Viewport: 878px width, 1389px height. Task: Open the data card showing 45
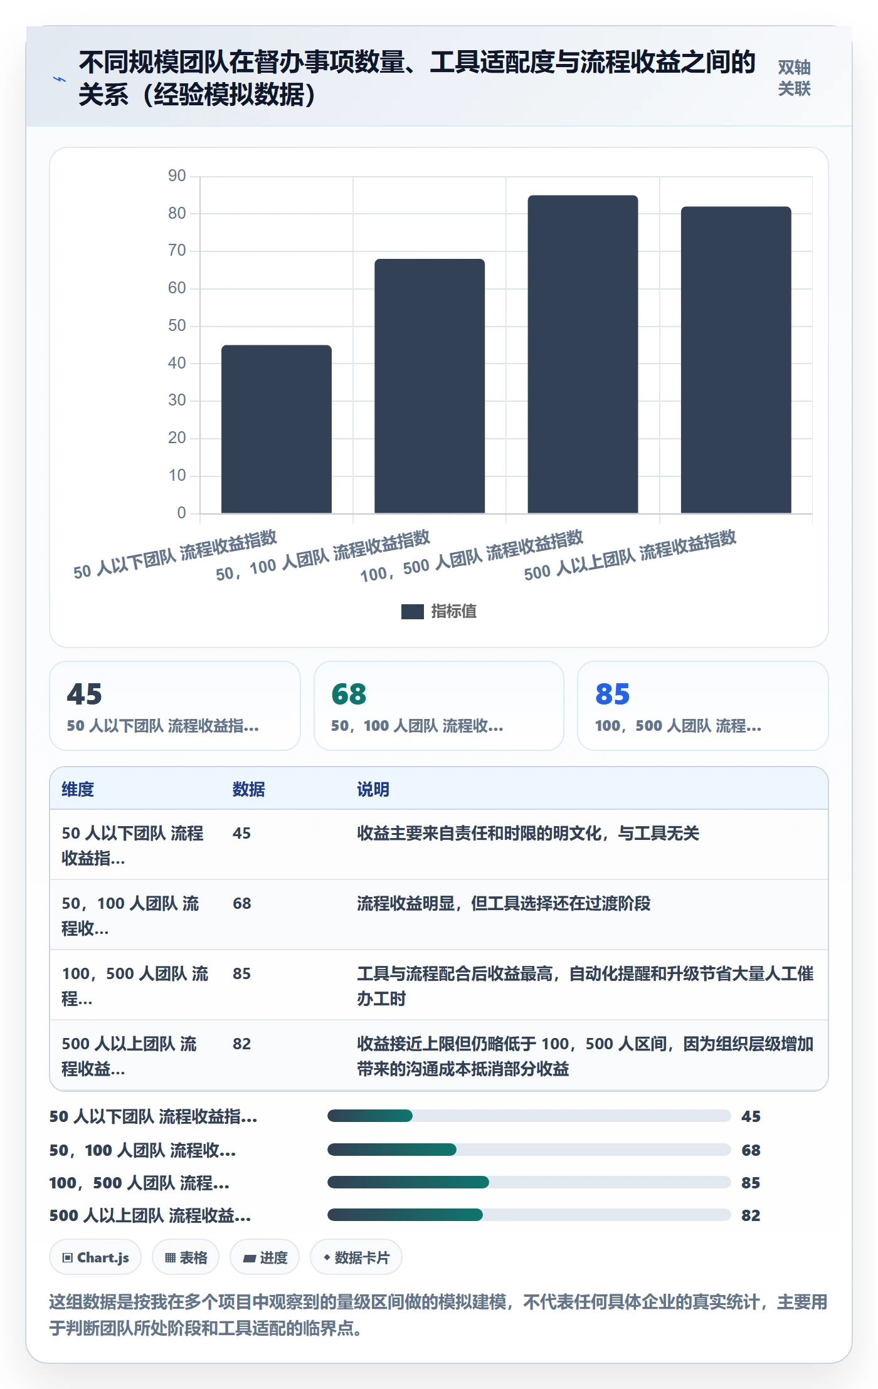tap(175, 706)
